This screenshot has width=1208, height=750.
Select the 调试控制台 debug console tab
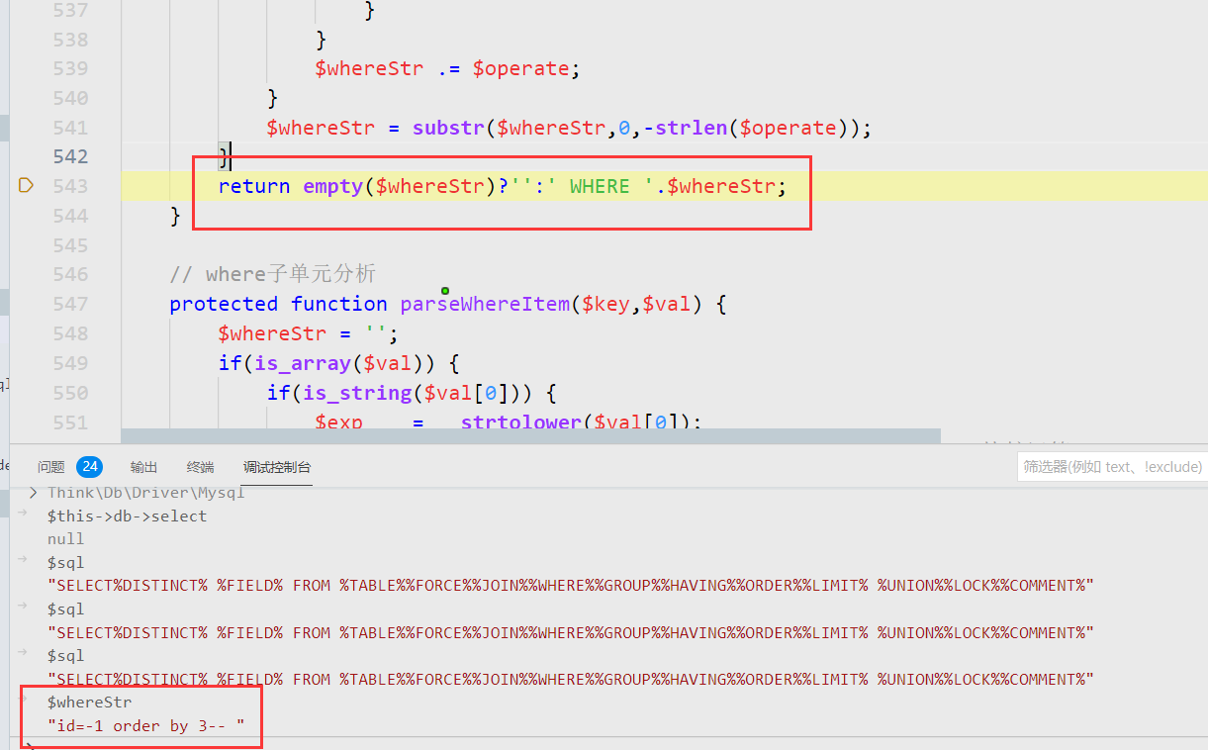tap(277, 467)
